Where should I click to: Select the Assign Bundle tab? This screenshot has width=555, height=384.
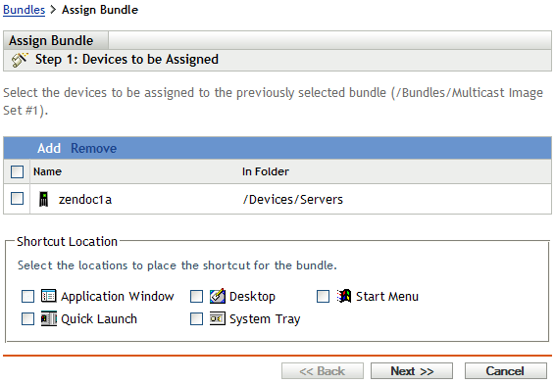56,40
